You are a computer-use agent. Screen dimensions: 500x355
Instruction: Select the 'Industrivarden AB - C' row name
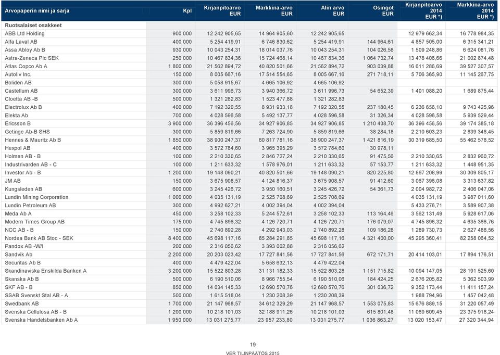(31, 164)
